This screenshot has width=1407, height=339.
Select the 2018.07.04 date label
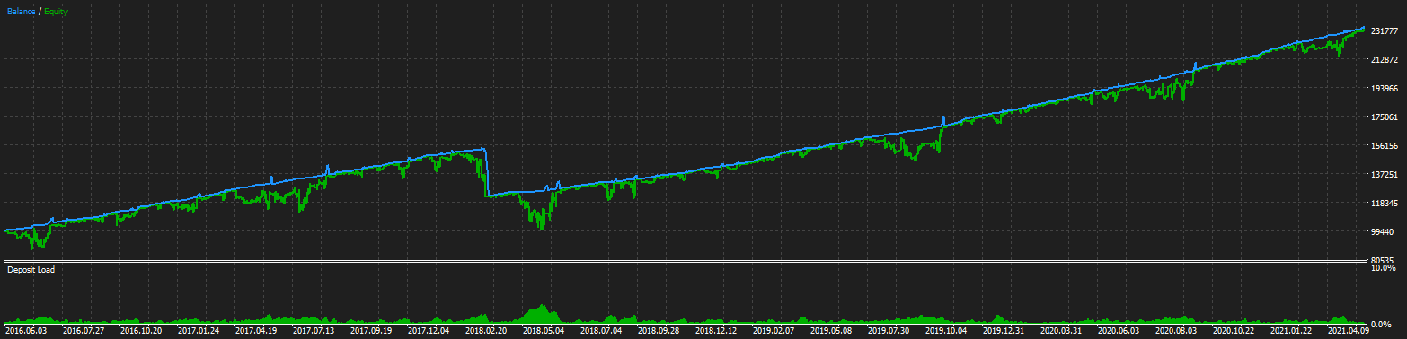click(602, 331)
